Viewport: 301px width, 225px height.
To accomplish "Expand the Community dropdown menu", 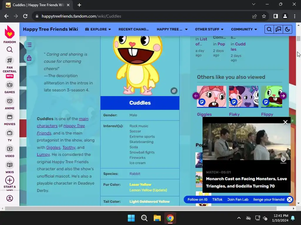I will click(x=244, y=29).
